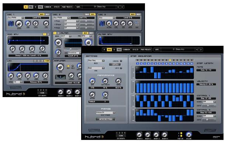Select the Effects tab in sequencer window
The width and height of the screenshot is (225, 144).
(x=135, y=49)
